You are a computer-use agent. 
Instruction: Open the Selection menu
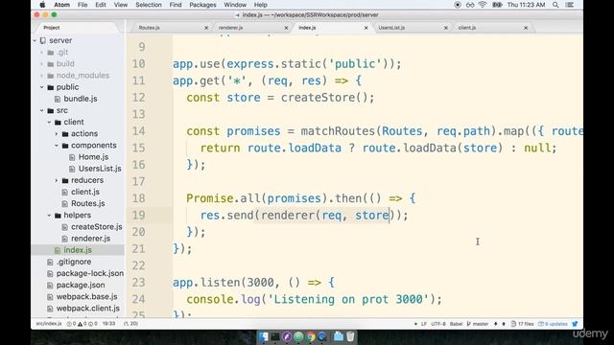point(149,5)
